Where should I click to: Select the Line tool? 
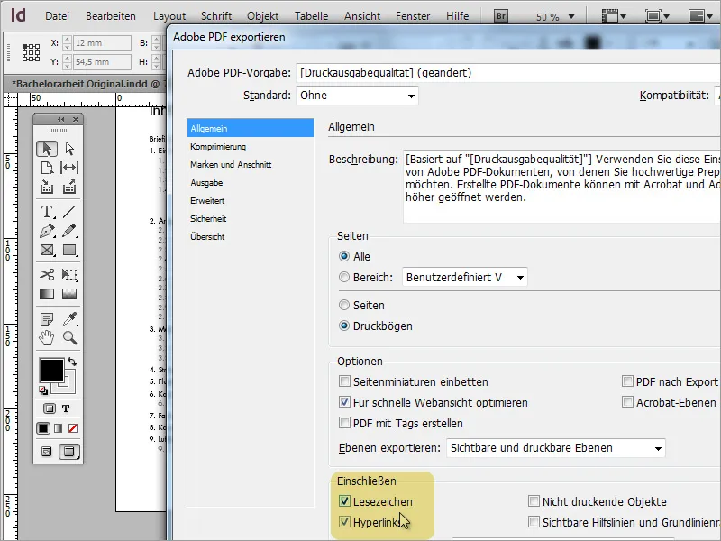click(69, 212)
